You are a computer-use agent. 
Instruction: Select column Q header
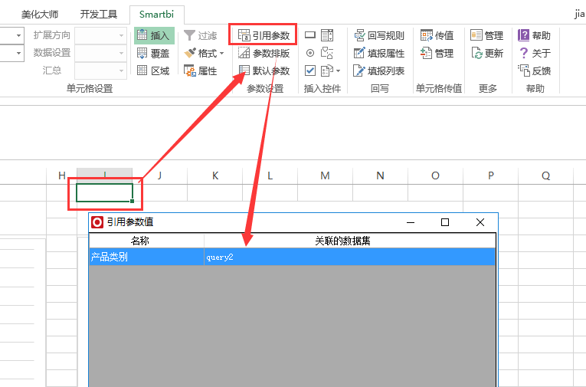click(545, 175)
